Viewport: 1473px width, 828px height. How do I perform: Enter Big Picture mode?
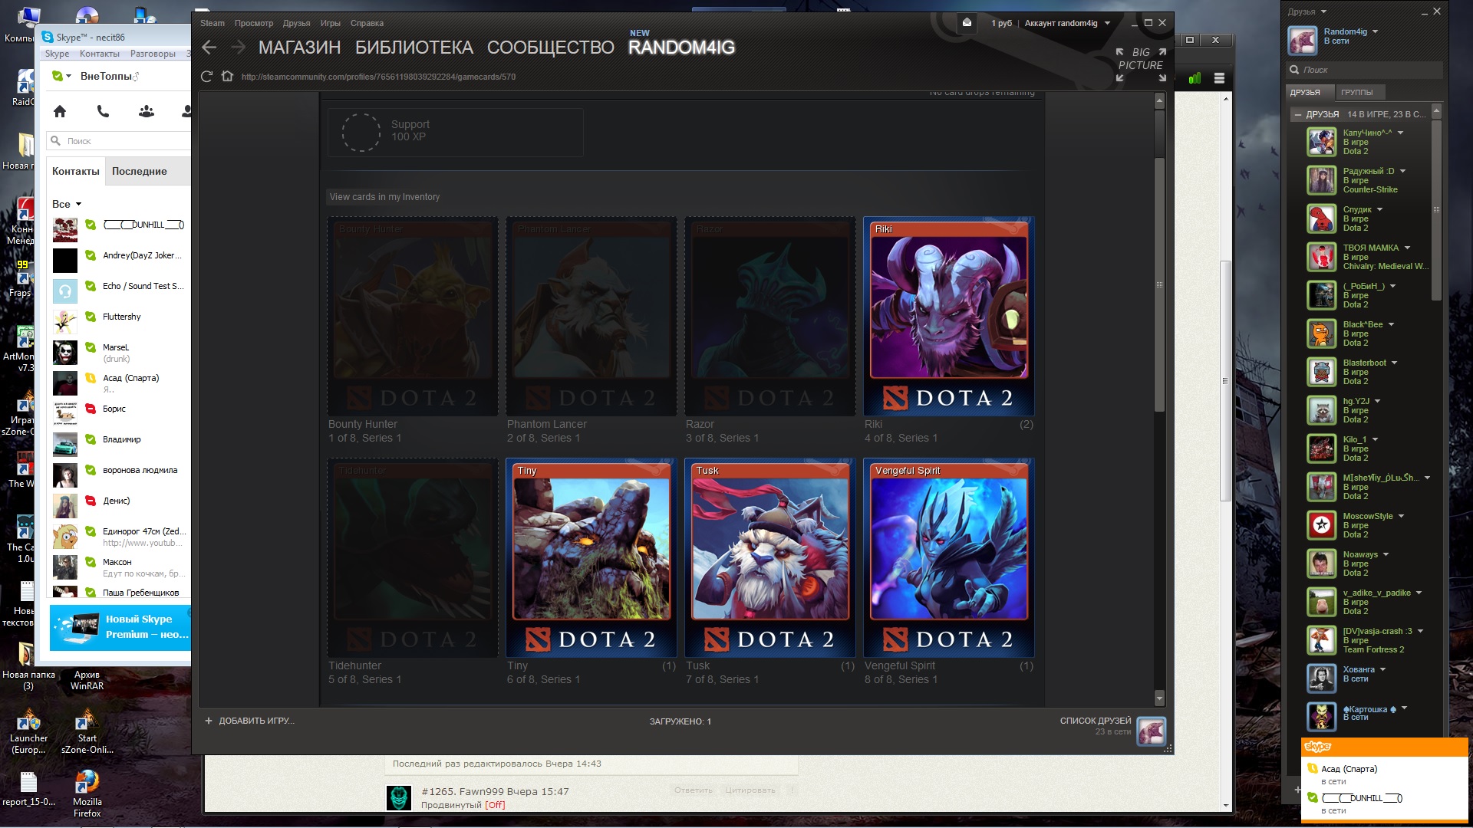tap(1141, 64)
